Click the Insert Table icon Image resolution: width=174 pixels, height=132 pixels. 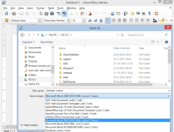pos(118,14)
